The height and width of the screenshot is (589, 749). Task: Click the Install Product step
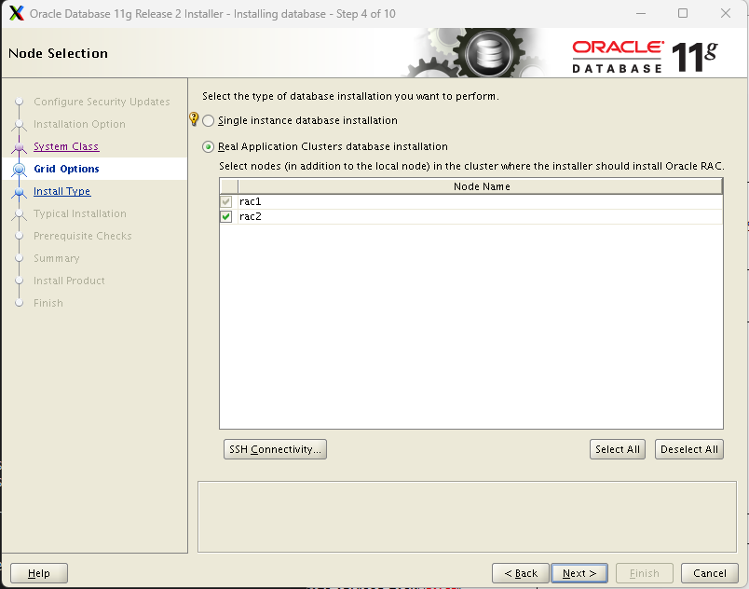[69, 281]
